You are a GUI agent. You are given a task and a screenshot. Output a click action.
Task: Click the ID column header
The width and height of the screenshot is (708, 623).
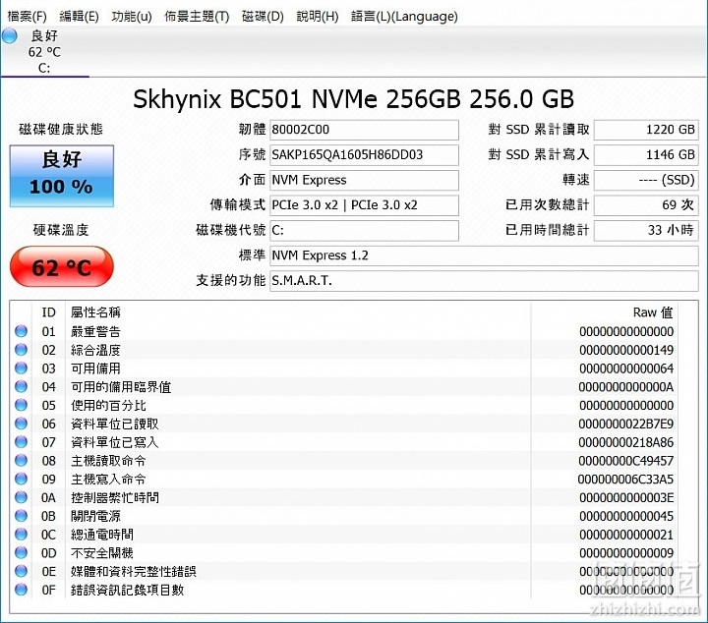pyautogui.click(x=49, y=312)
